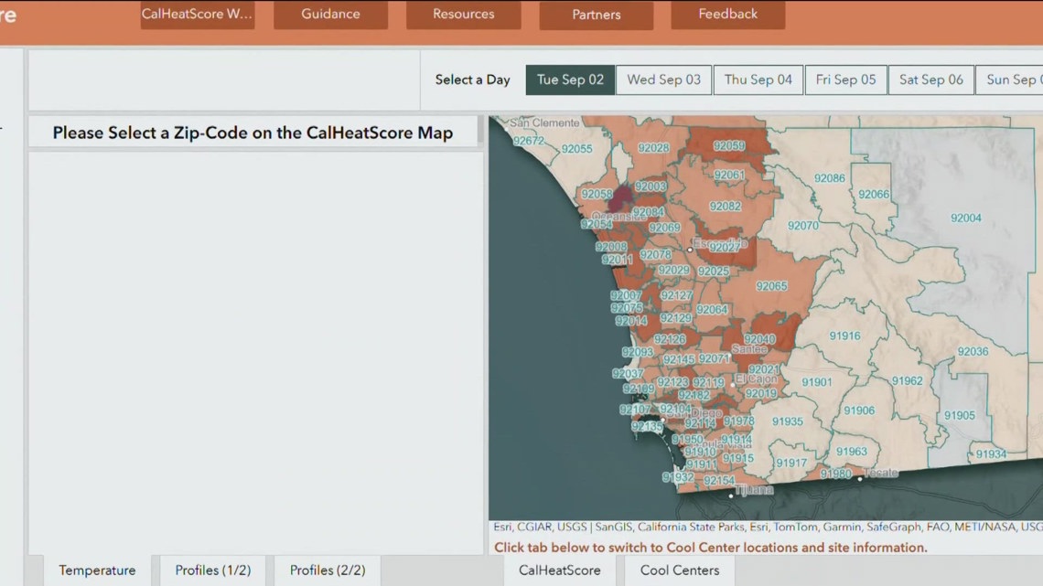Image resolution: width=1043 pixels, height=586 pixels.
Task: Open the Profiles (2/2) tab
Action: [x=326, y=570]
